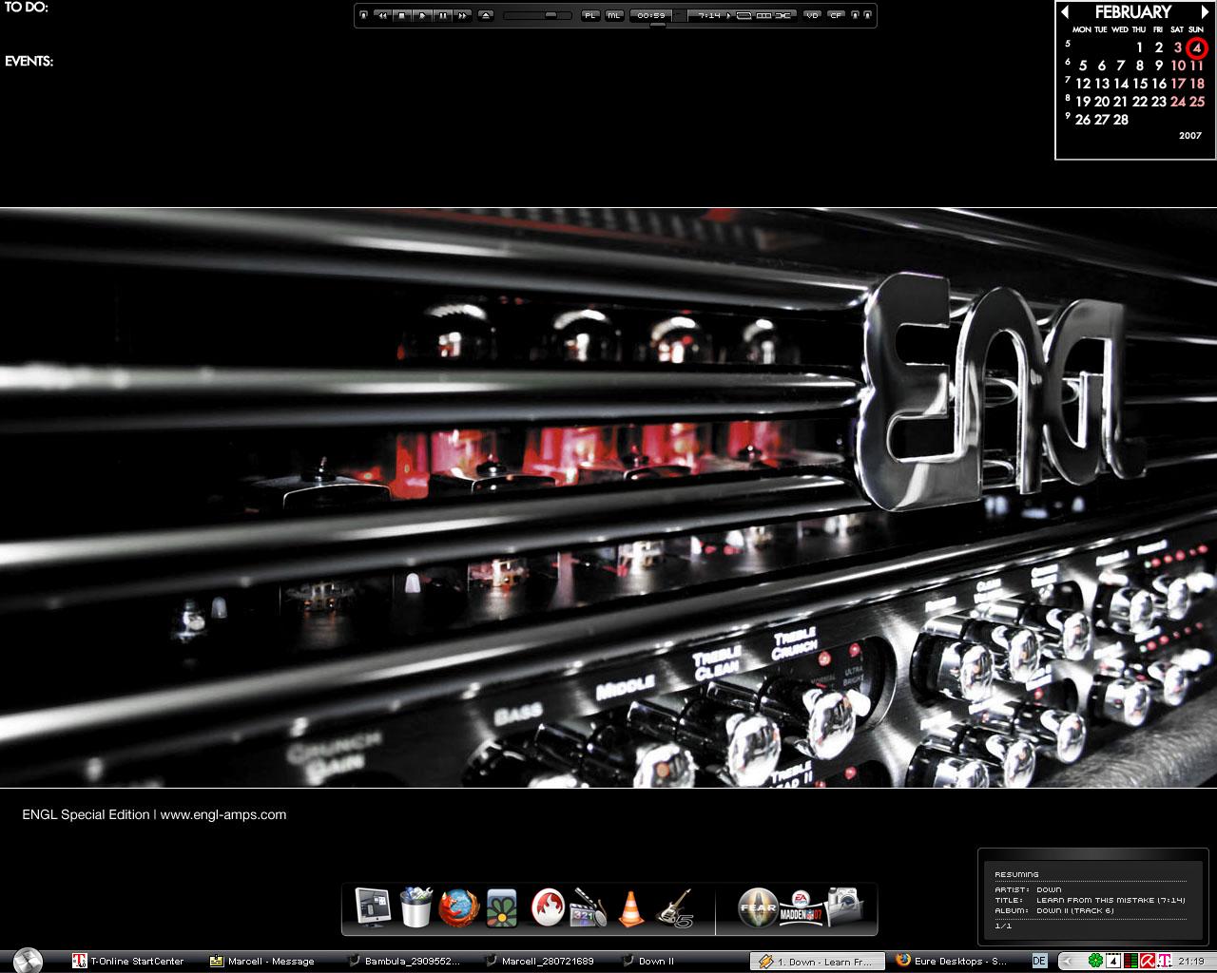1217x973 pixels.
Task: Switch to Marcell - Message taskbar button
Action: pos(263,962)
